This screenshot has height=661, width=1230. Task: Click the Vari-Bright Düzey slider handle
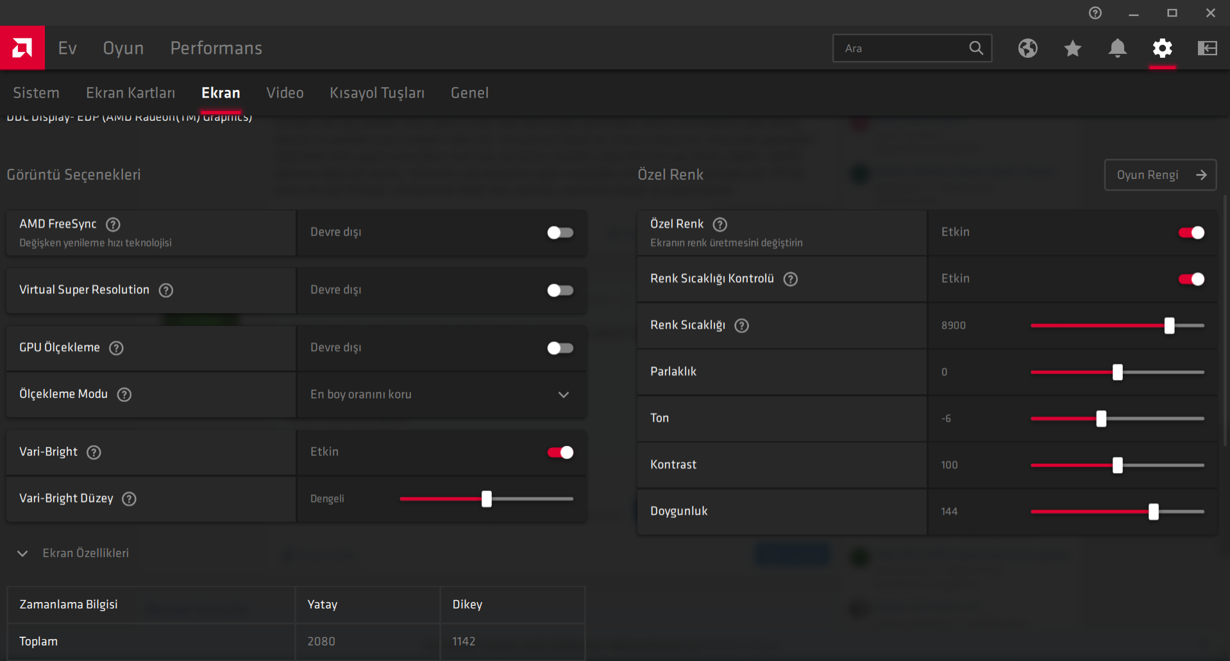(487, 499)
